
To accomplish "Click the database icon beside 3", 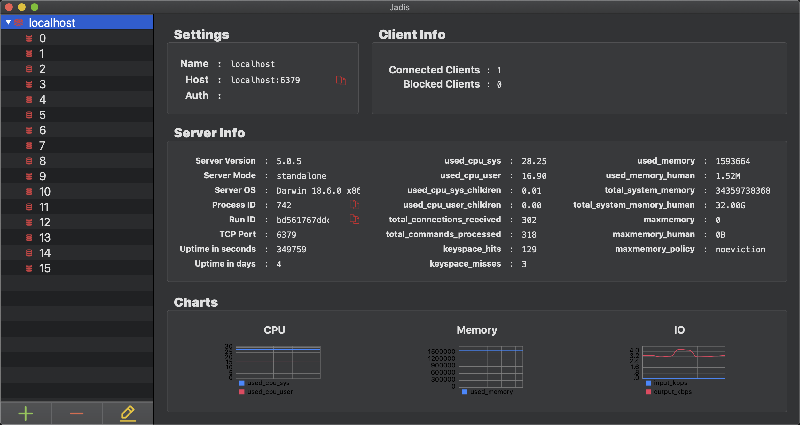I will pos(29,84).
